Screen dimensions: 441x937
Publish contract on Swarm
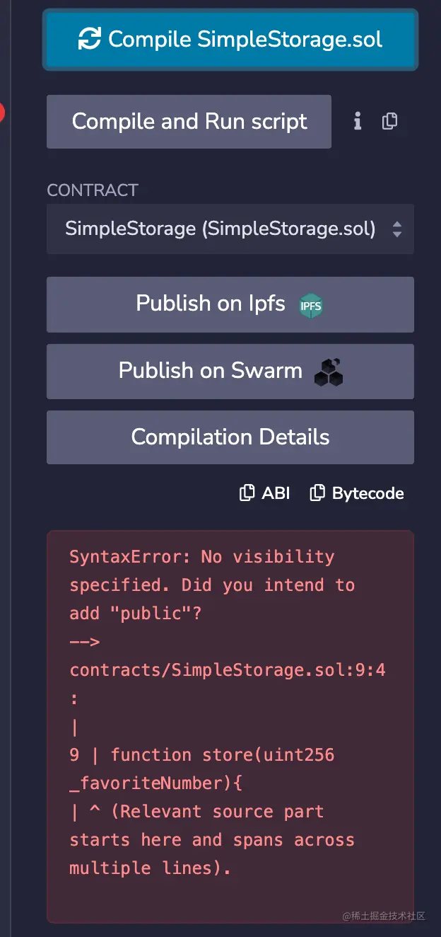coord(230,372)
